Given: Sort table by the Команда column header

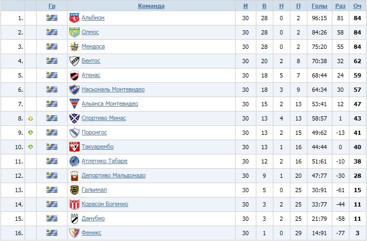Looking at the screenshot, I should click(151, 6).
